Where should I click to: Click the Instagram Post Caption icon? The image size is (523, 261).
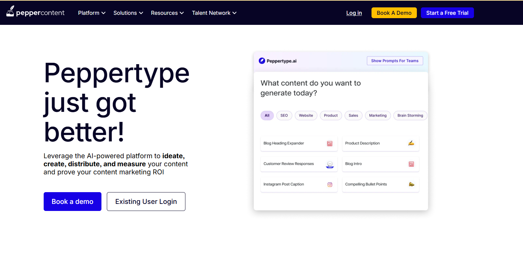click(x=330, y=184)
